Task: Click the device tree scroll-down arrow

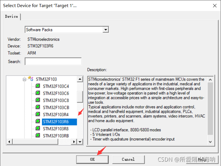Action: point(80,142)
